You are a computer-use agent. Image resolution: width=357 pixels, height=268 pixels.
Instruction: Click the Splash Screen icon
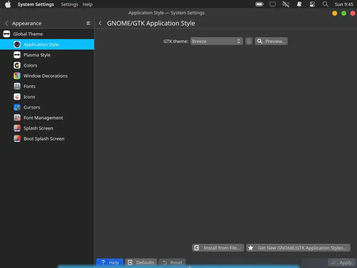pyautogui.click(x=17, y=128)
